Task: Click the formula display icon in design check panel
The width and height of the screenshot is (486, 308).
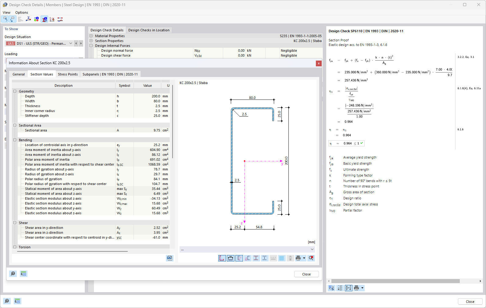Action: (x=348, y=288)
